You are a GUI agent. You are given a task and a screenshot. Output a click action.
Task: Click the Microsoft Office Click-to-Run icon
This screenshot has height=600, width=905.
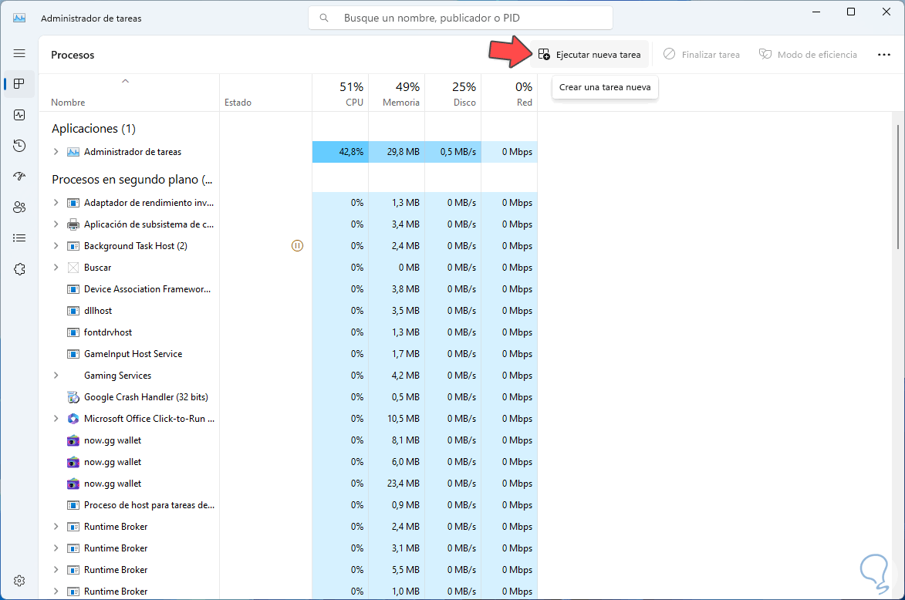pyautogui.click(x=73, y=419)
